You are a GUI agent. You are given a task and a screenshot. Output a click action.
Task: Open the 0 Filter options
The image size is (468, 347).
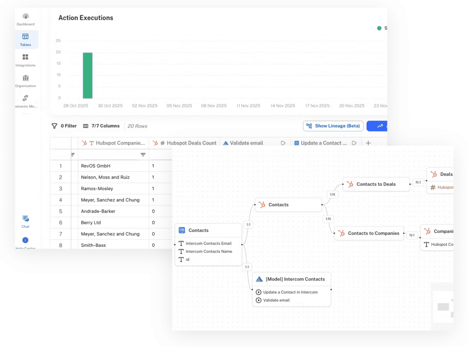64,126
